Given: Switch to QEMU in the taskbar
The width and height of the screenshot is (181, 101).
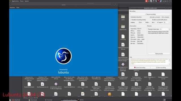Looking at the screenshot, I should click(x=81, y=100).
